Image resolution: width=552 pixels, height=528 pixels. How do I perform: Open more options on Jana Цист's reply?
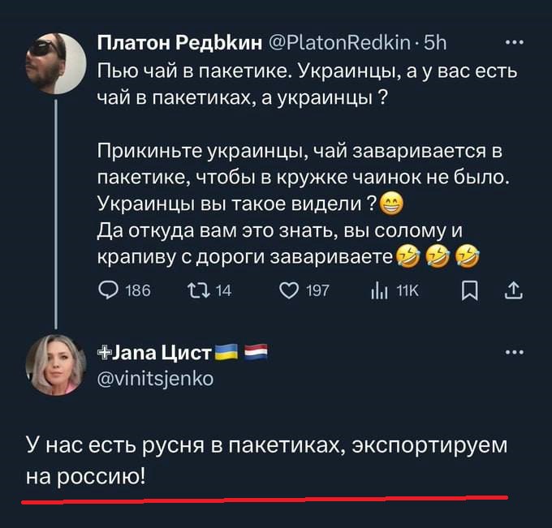513,351
